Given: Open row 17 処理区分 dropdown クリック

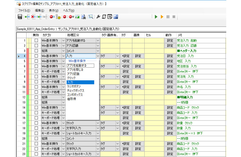Looking at the screenshot, I should [98, 123].
